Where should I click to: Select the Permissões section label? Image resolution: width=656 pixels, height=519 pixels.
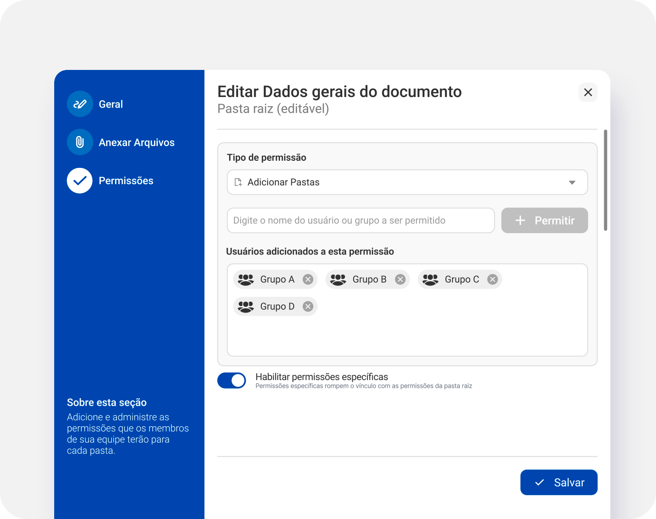pyautogui.click(x=126, y=181)
